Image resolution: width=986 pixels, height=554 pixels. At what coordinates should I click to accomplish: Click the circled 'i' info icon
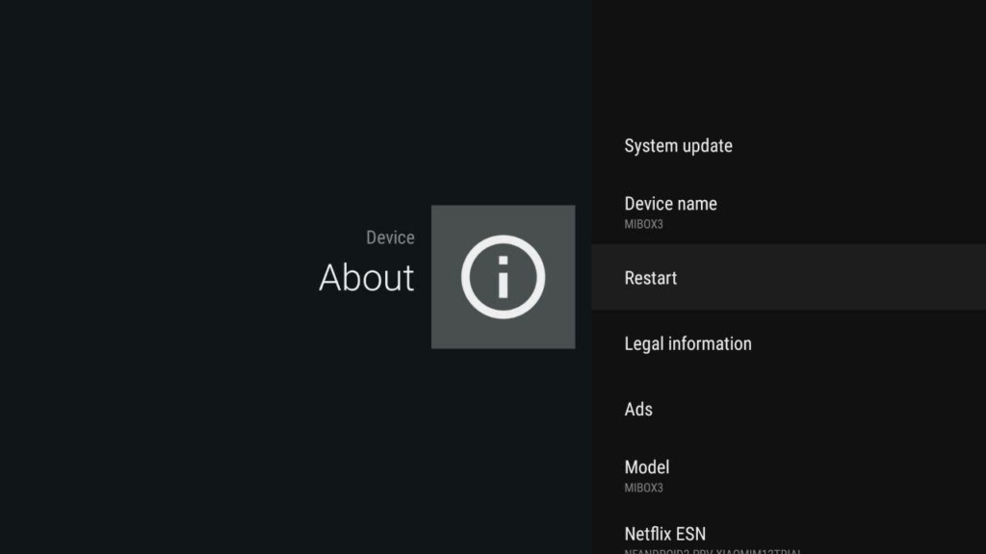click(503, 277)
